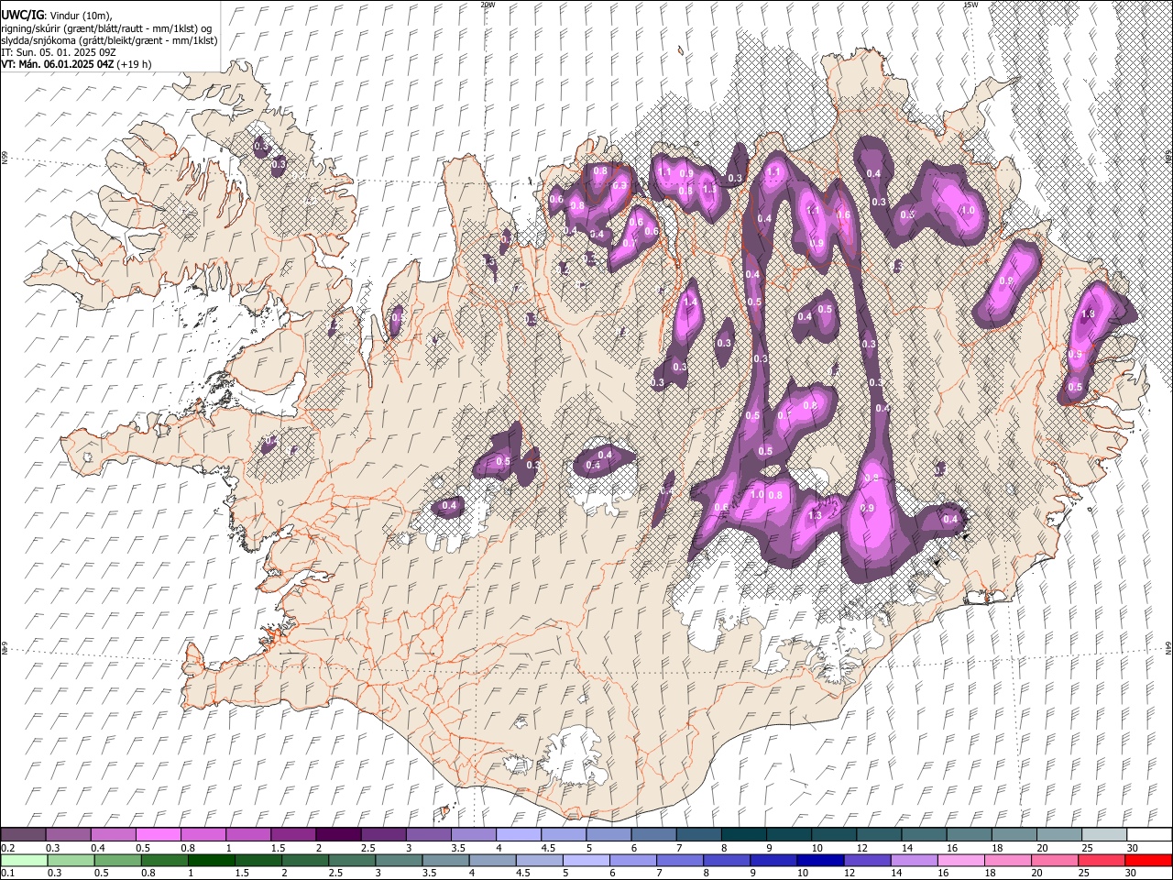1173x880 pixels.
Task: Click the bright pink swatch between 0.5 and 0.8 in upper legend
Action: click(159, 835)
